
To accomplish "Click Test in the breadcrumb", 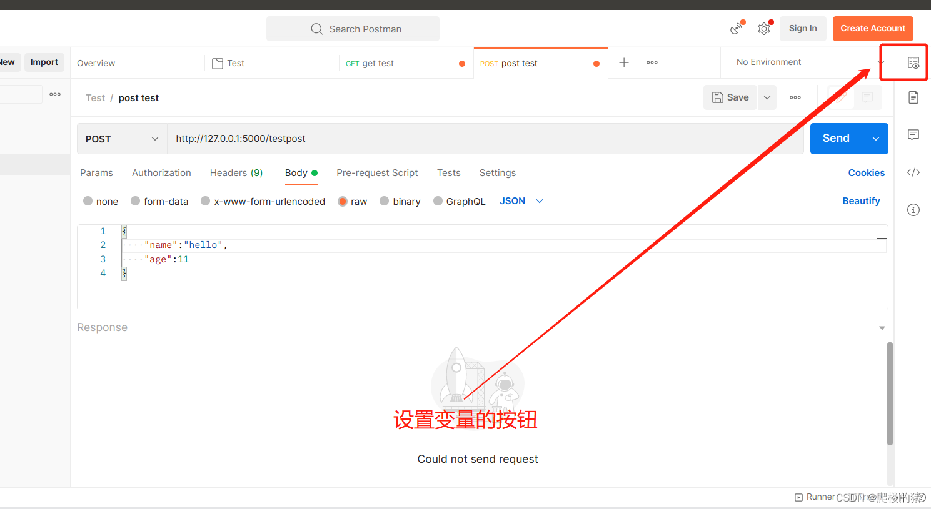I will pos(95,98).
